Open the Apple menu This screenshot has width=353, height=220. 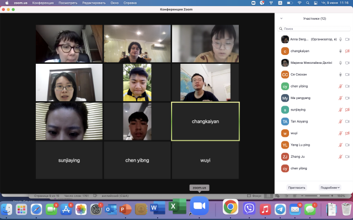tap(7, 3)
